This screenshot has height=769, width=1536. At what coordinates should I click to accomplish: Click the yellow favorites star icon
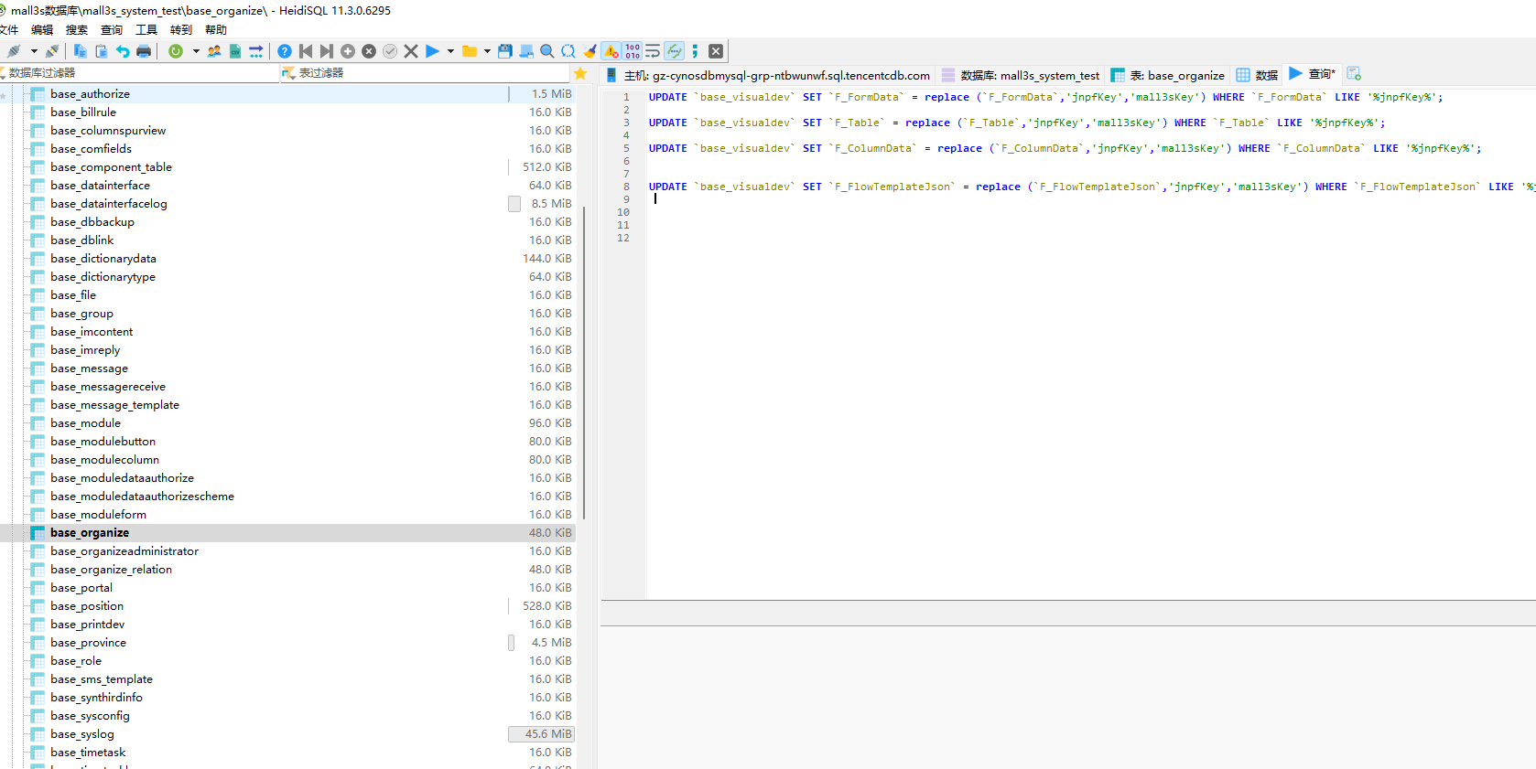click(580, 73)
